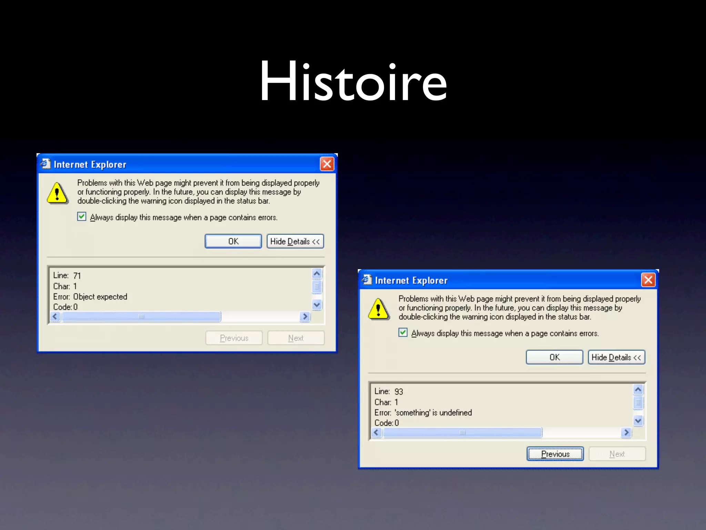Uncheck 'Always display this message' in the Line 71 dialog

pyautogui.click(x=82, y=217)
